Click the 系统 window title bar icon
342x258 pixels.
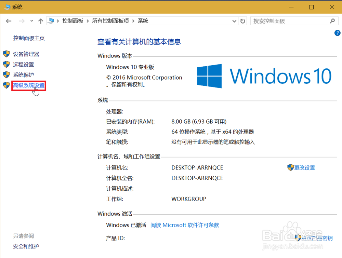pos(7,7)
